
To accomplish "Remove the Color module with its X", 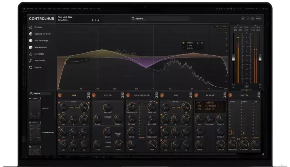I will [123, 94].
